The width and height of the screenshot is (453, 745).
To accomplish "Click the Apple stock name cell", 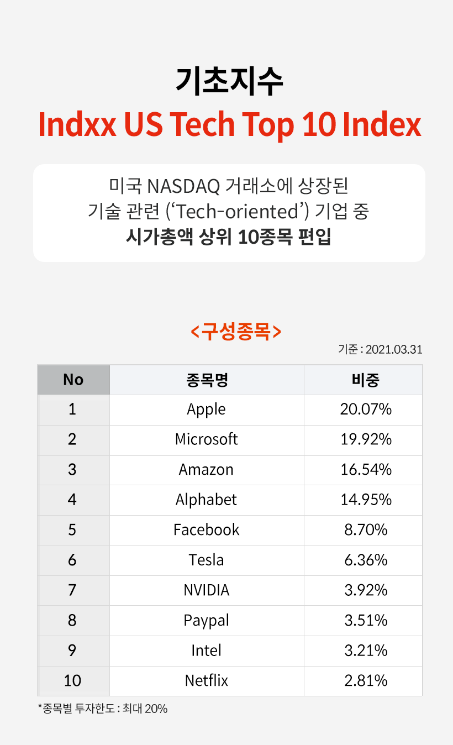I will (x=206, y=410).
